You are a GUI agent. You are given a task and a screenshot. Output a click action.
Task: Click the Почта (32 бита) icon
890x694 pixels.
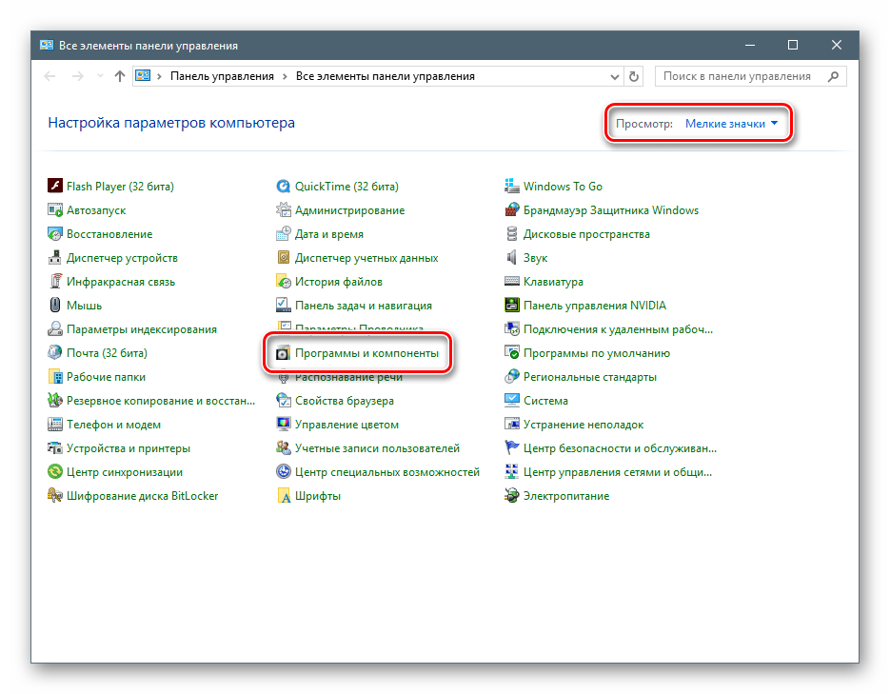[x=54, y=353]
